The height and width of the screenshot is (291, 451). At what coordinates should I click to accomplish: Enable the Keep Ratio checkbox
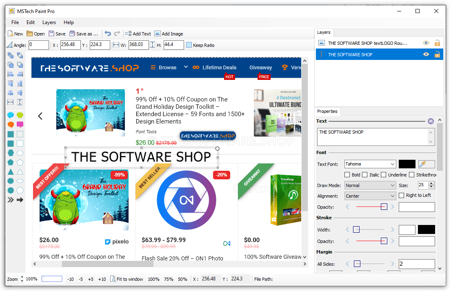[x=189, y=45]
